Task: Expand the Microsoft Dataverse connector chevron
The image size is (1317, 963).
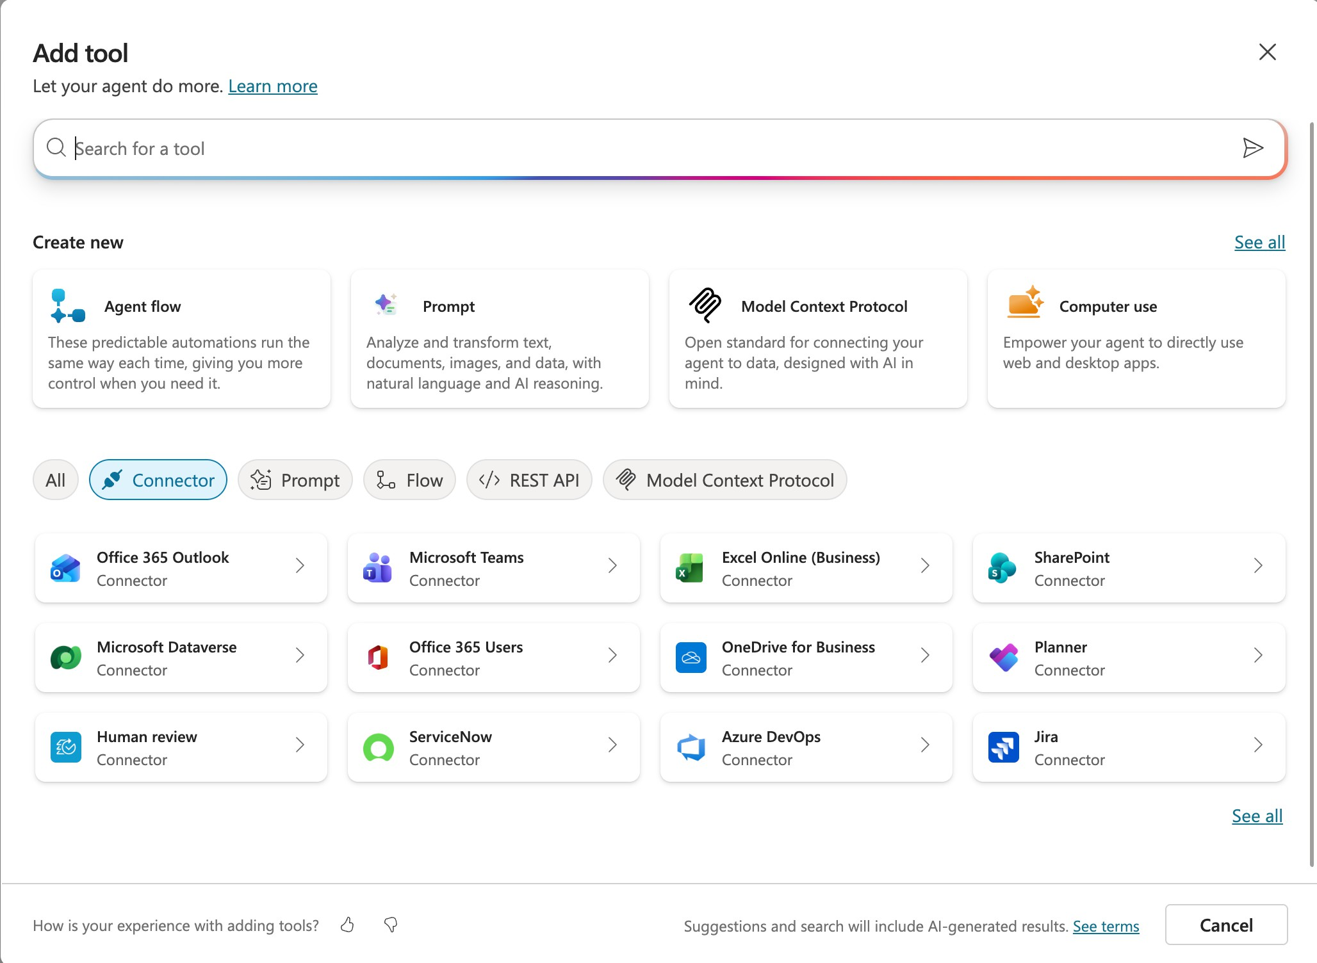Action: (x=300, y=655)
